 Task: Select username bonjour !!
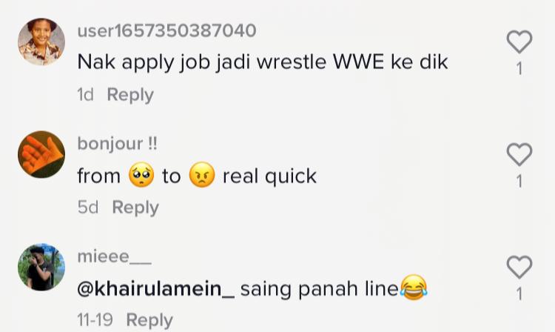click(x=117, y=144)
